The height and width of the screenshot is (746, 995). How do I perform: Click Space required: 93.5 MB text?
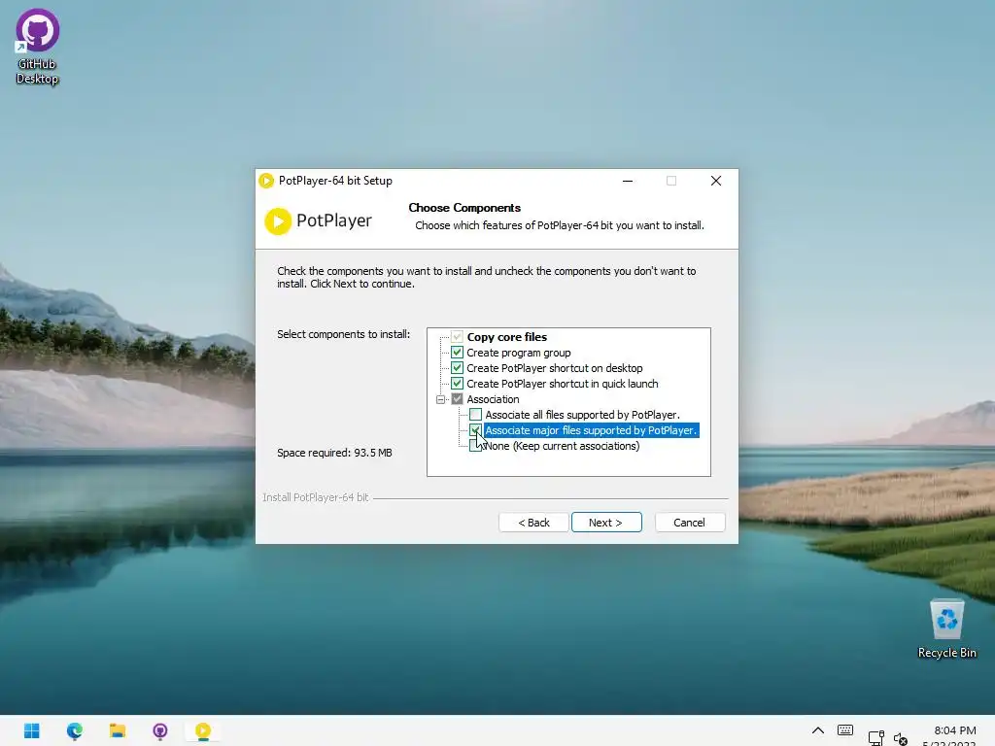tap(334, 453)
